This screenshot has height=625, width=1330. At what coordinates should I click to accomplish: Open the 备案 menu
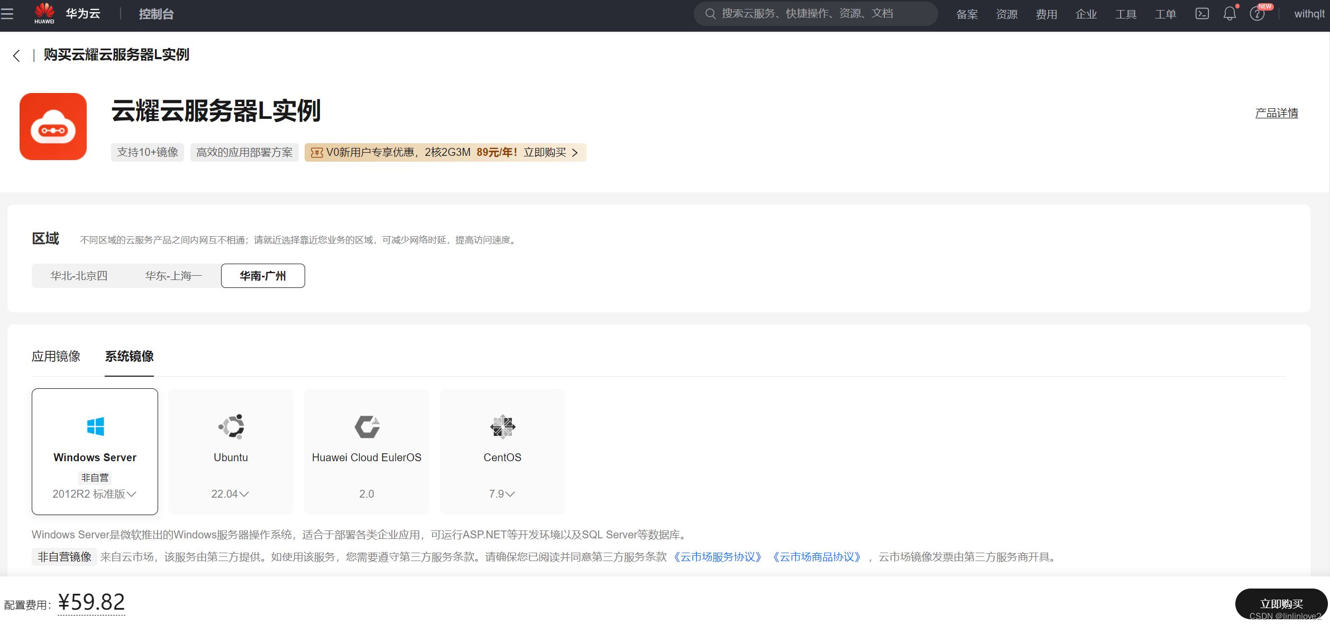967,14
